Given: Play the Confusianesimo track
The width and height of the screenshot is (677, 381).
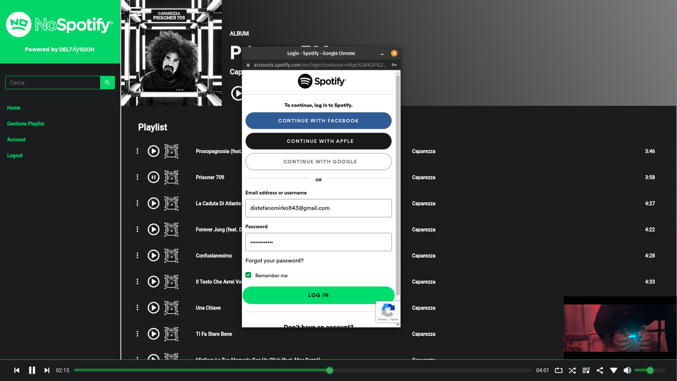Looking at the screenshot, I should point(153,255).
